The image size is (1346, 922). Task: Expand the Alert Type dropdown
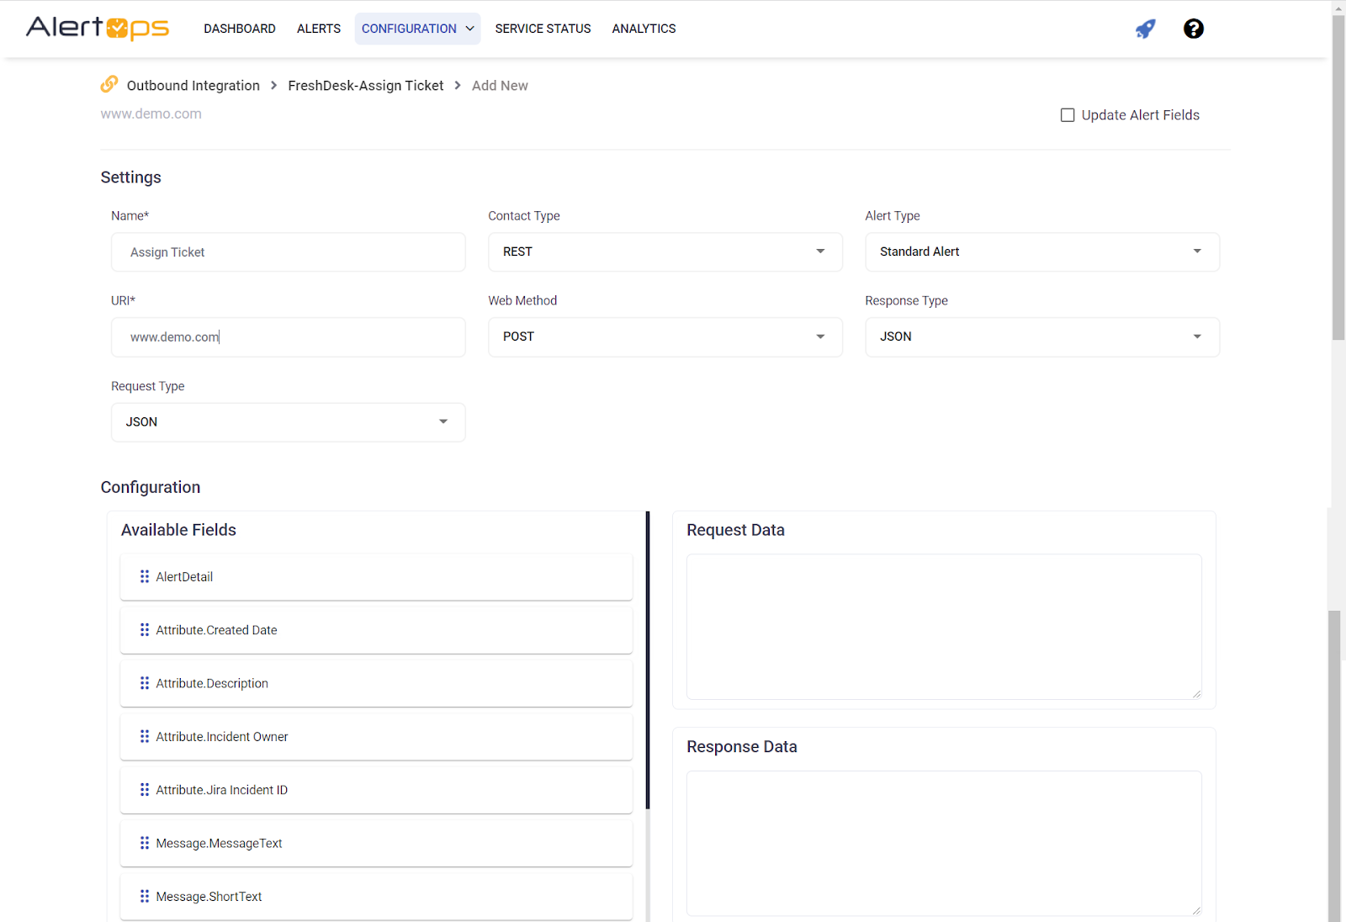point(1041,252)
